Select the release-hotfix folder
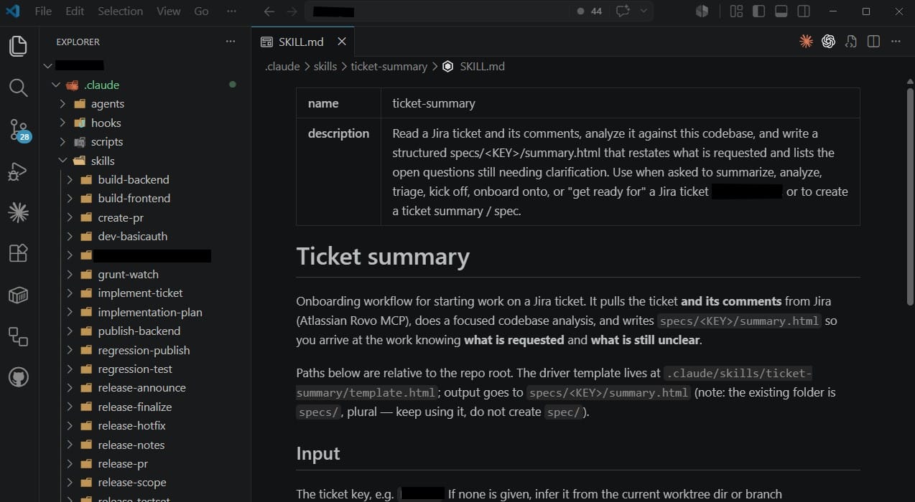 pyautogui.click(x=132, y=425)
